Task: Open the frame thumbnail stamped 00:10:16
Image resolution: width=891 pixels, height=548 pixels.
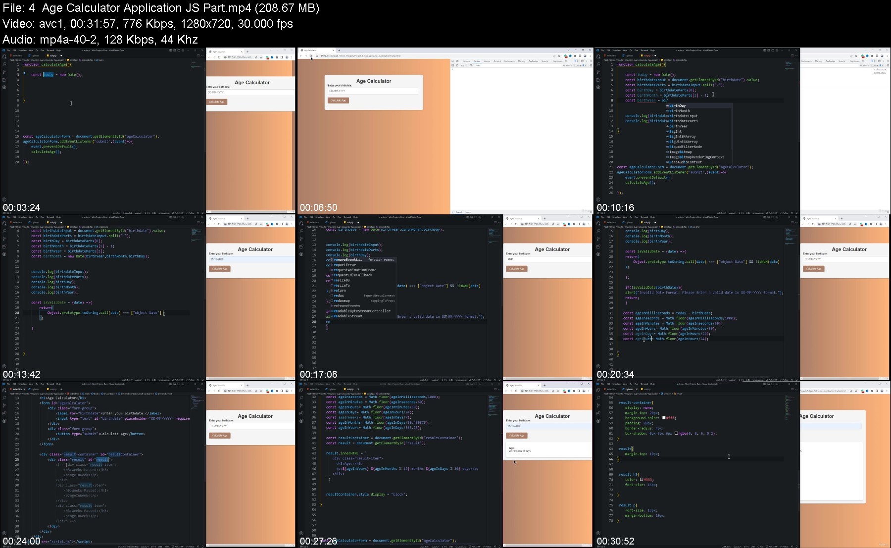Action: tap(742, 131)
